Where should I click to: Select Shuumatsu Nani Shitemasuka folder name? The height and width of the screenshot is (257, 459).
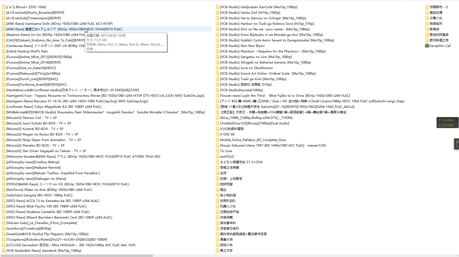pos(106,112)
